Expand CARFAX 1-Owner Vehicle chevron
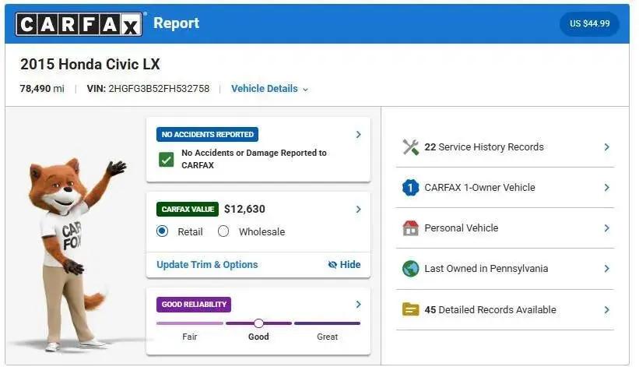 (x=607, y=188)
